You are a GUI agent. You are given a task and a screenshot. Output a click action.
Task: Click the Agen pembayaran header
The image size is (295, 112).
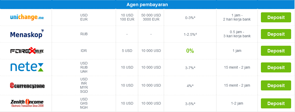[x=147, y=5]
